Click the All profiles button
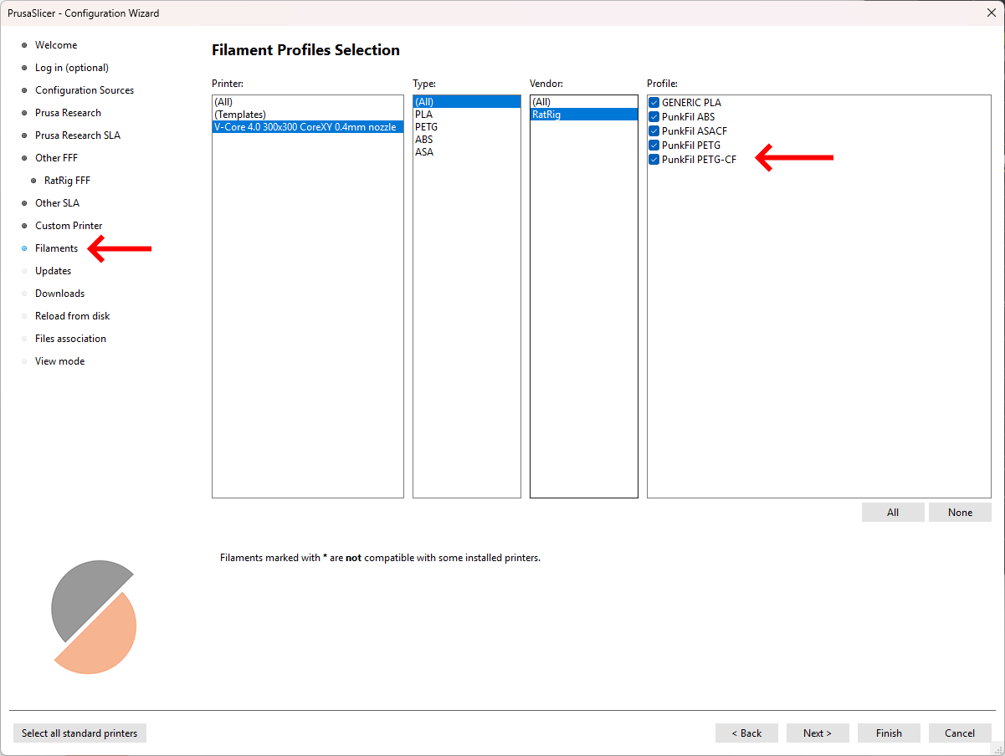The width and height of the screenshot is (1005, 756). [893, 513]
